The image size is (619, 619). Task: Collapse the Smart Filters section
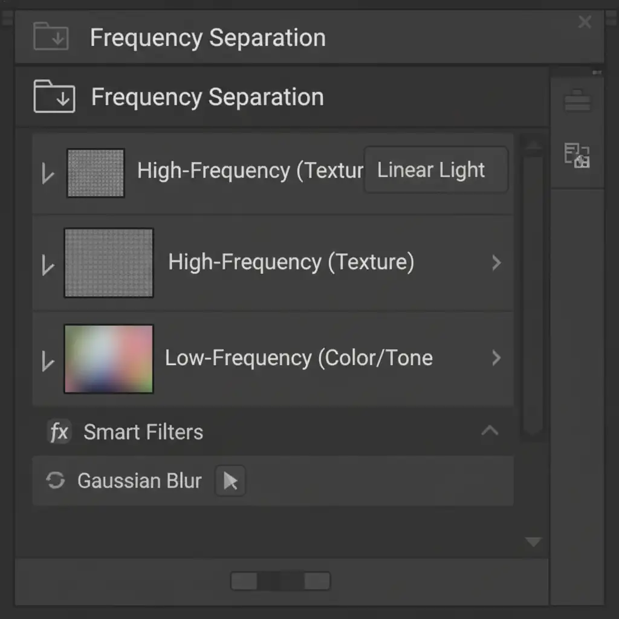coord(489,431)
